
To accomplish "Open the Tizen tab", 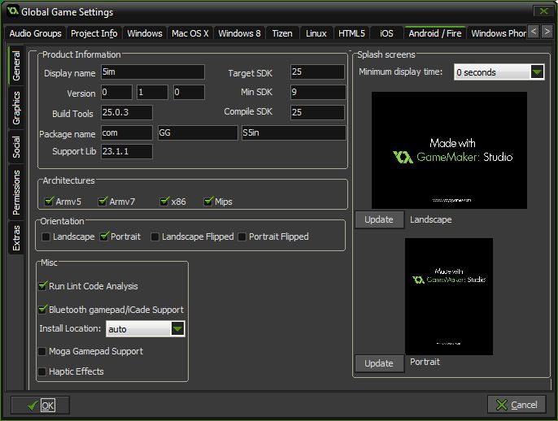I will click(x=282, y=33).
